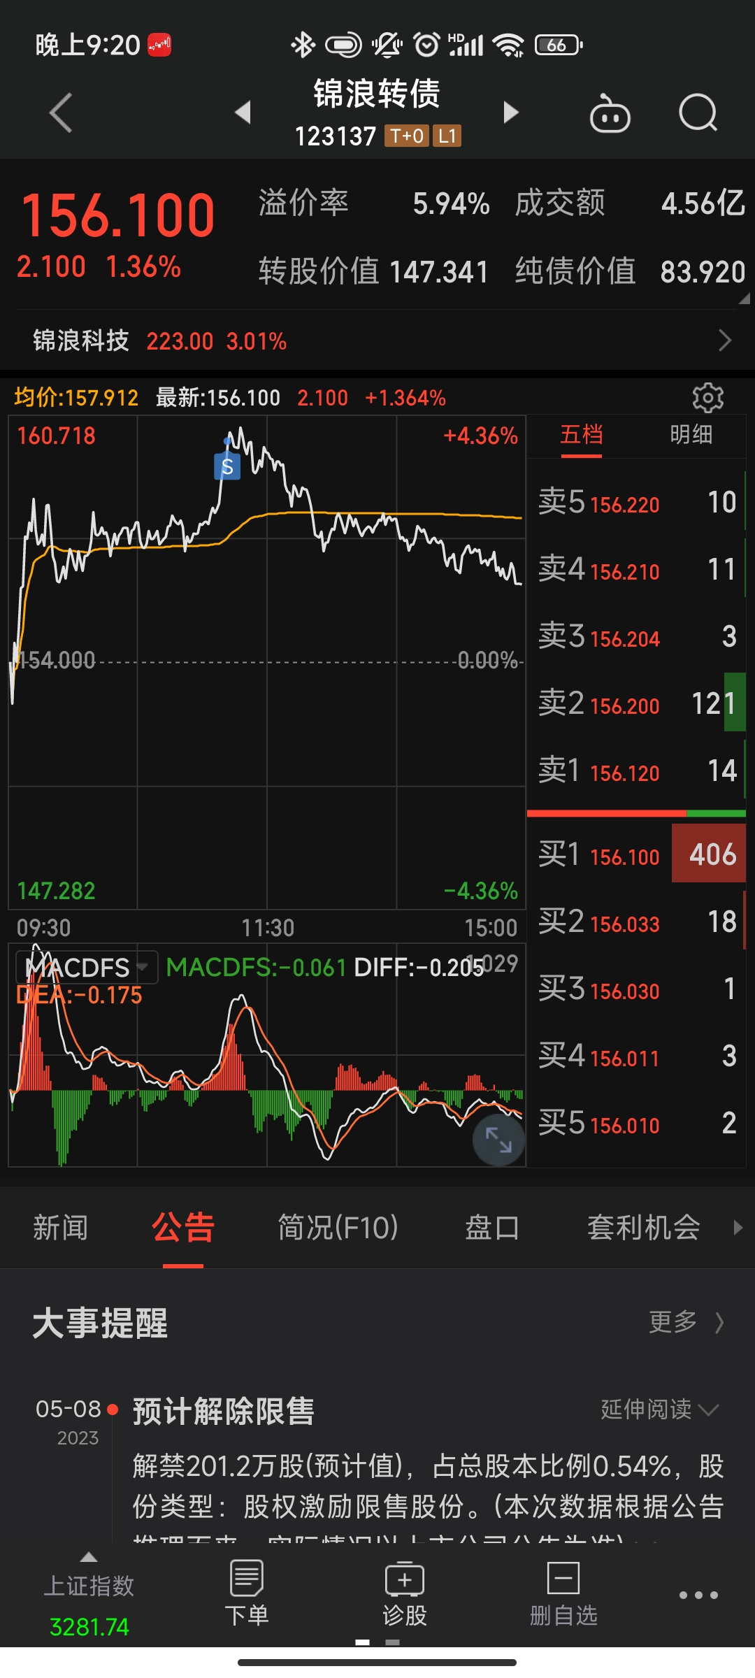Screen dimensions: 755x1678
Task: Select 卖3 156.204 order row
Action: tap(636, 637)
